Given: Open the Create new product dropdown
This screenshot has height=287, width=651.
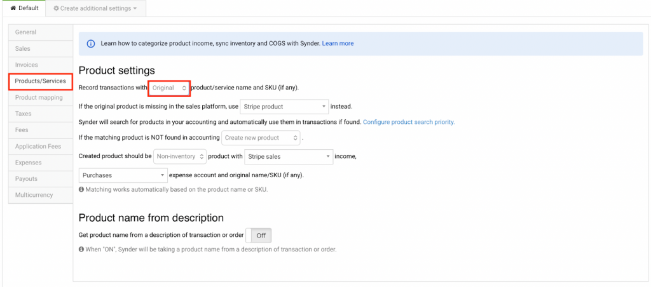Looking at the screenshot, I should [261, 138].
